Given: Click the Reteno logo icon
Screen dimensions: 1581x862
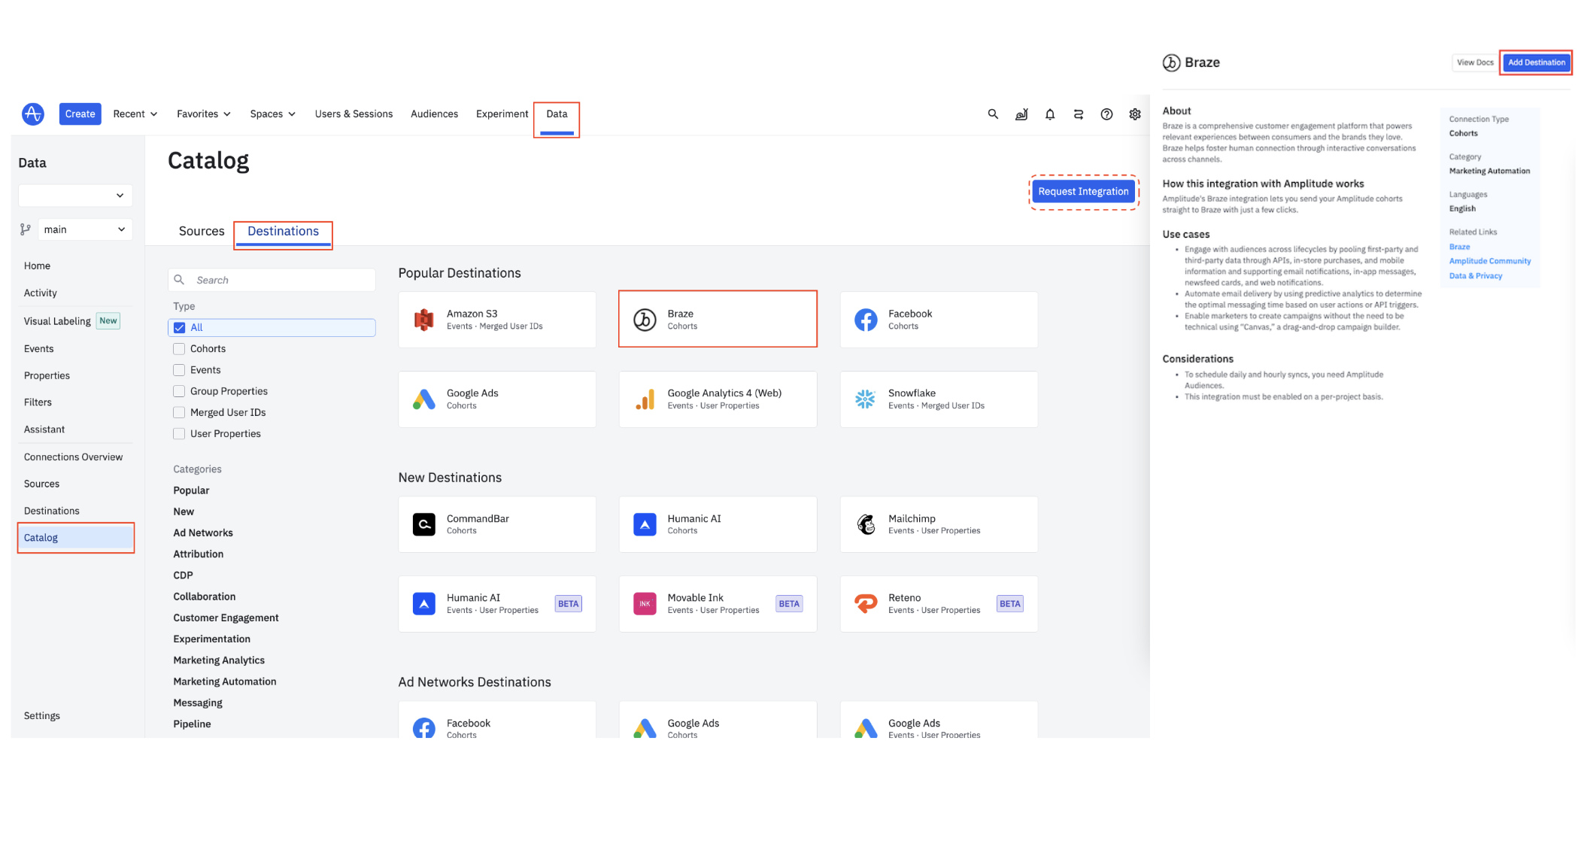Looking at the screenshot, I should click(x=866, y=603).
